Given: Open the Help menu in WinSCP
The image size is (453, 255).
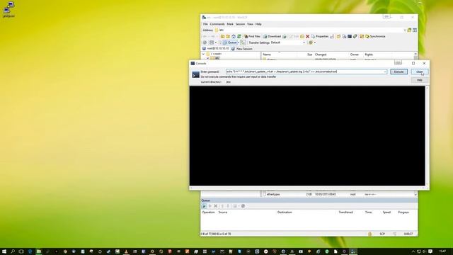Looking at the screenshot, I should 258,24.
